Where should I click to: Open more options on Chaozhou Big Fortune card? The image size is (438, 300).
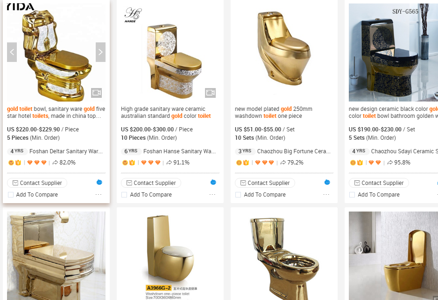[x=326, y=195]
